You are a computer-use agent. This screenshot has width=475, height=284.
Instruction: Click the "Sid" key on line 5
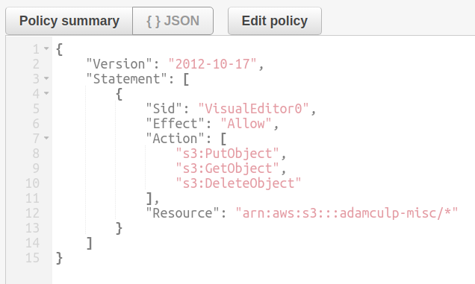(x=164, y=109)
